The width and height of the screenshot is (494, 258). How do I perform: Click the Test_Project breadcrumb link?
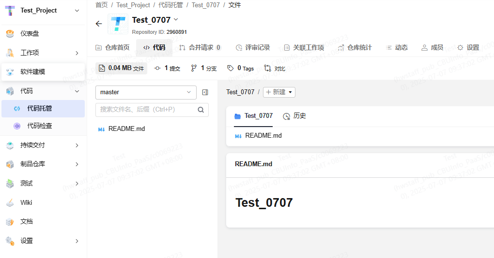[x=133, y=5]
